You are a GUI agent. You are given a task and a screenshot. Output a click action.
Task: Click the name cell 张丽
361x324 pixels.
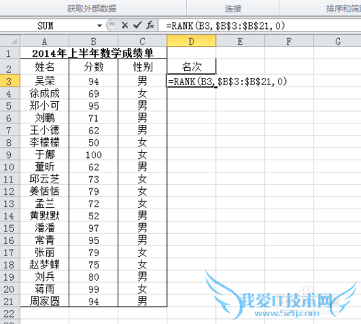click(x=45, y=253)
